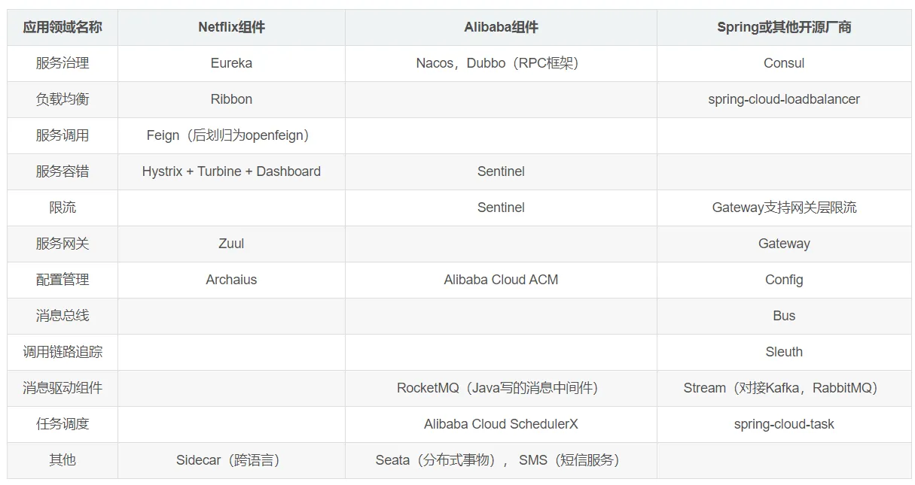Click Sentinel in the 限流 row
This screenshot has width=915, height=485.
point(501,208)
